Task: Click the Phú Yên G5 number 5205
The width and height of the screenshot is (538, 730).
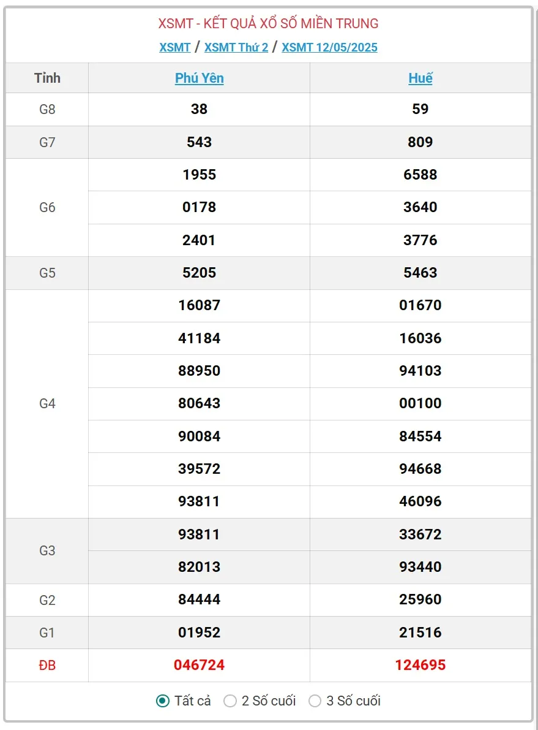Action: [x=200, y=273]
